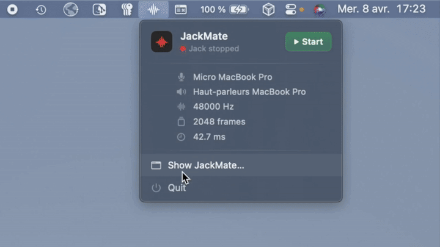Screen dimensions: 440x247
Task: Click the 'JackMate' title text
Action: (204, 36)
